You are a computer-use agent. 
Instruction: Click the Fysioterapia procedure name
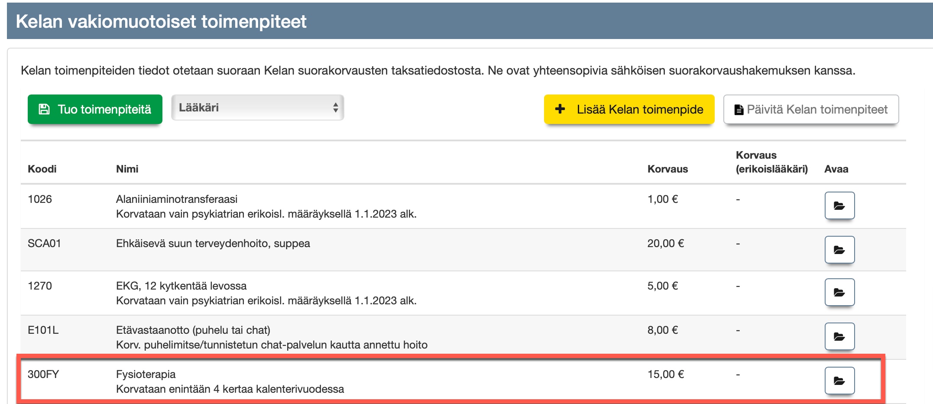146,375
